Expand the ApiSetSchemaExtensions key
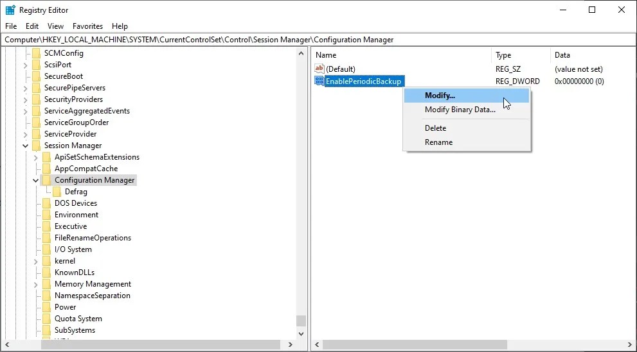This screenshot has height=352, width=637. (36, 158)
